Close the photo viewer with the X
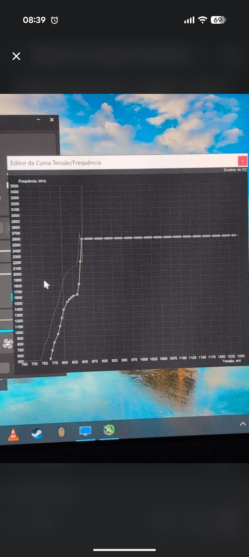 (x=16, y=56)
